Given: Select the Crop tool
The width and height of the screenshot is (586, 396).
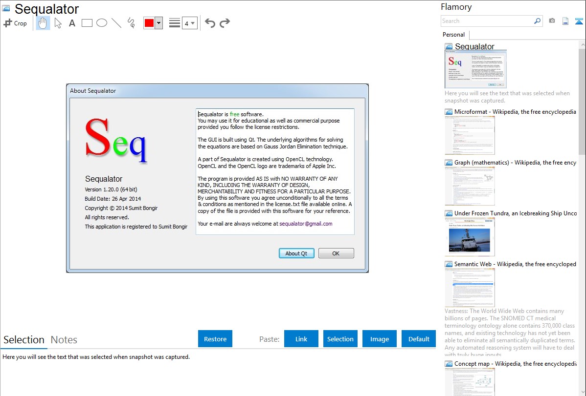Looking at the screenshot, I should 15,23.
